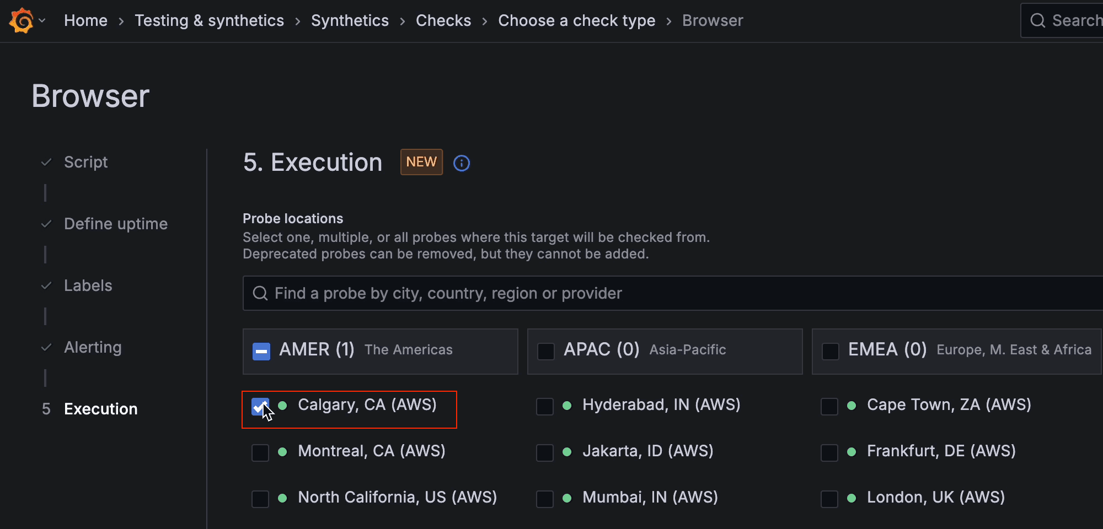Navigate to Testing & synthetics breadcrumb
The image size is (1103, 529).
coord(210,20)
